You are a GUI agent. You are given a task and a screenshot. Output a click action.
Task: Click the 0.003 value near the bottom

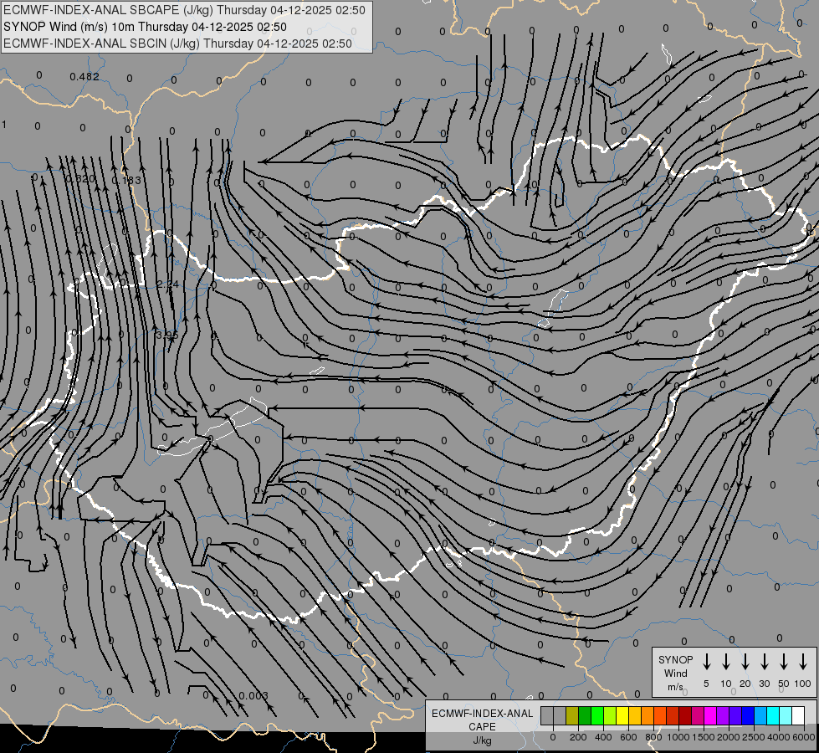(253, 695)
